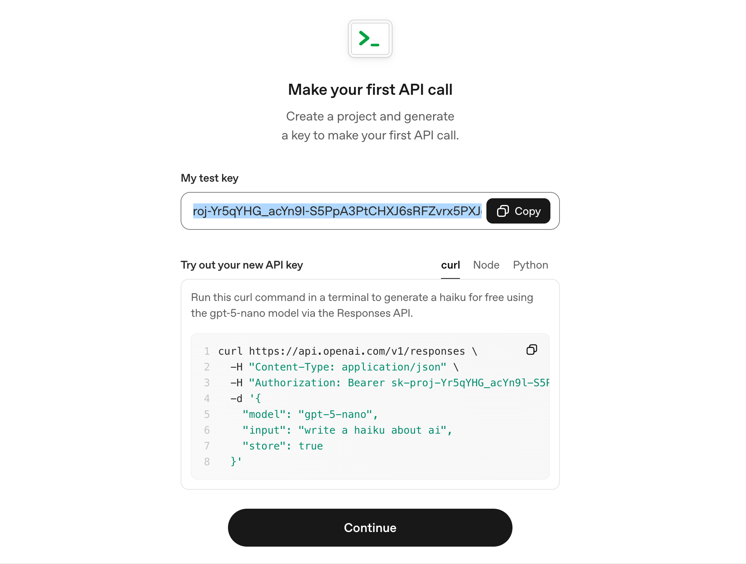Click inside the test API key field
Screen dimensions: 746x564
pos(337,211)
